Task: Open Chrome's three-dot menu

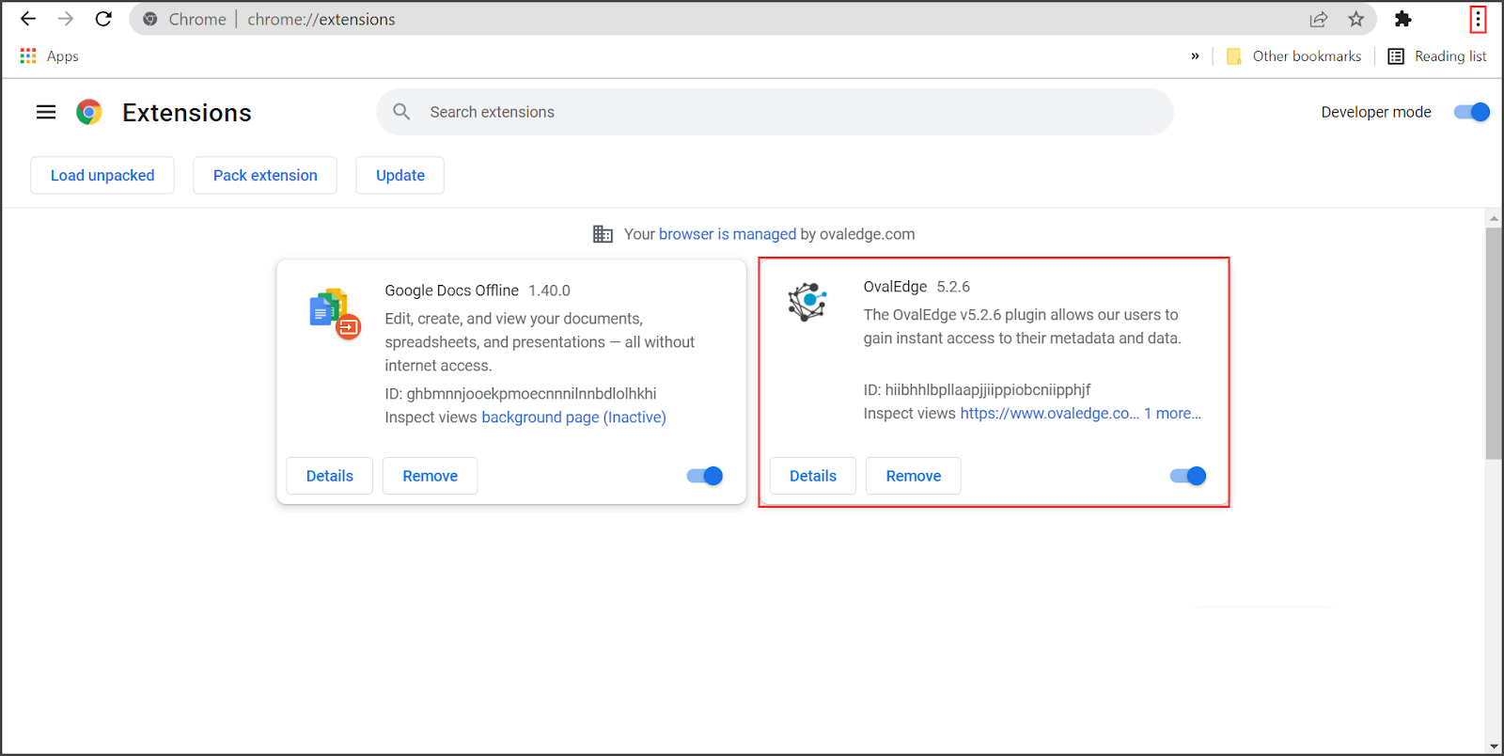Action: (1478, 19)
